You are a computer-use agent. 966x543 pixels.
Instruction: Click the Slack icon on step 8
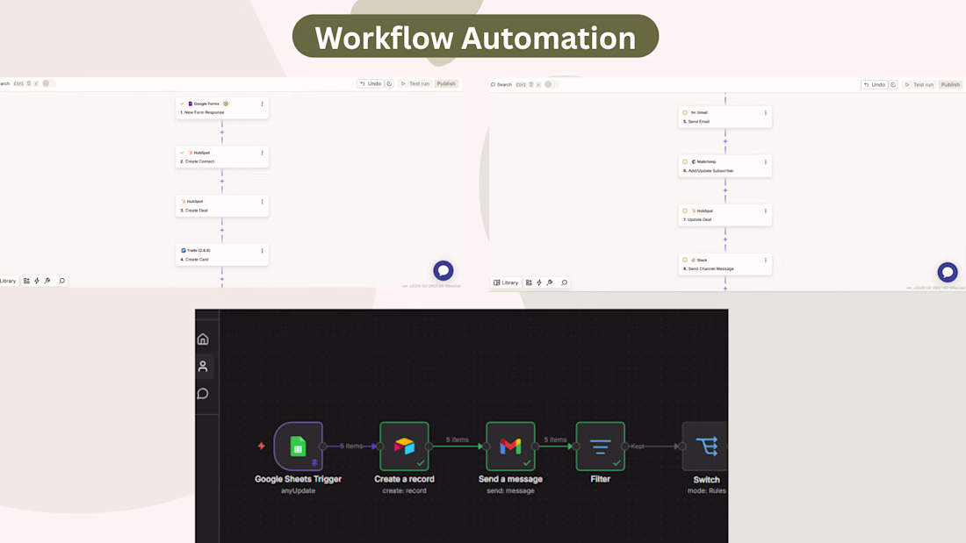694,260
